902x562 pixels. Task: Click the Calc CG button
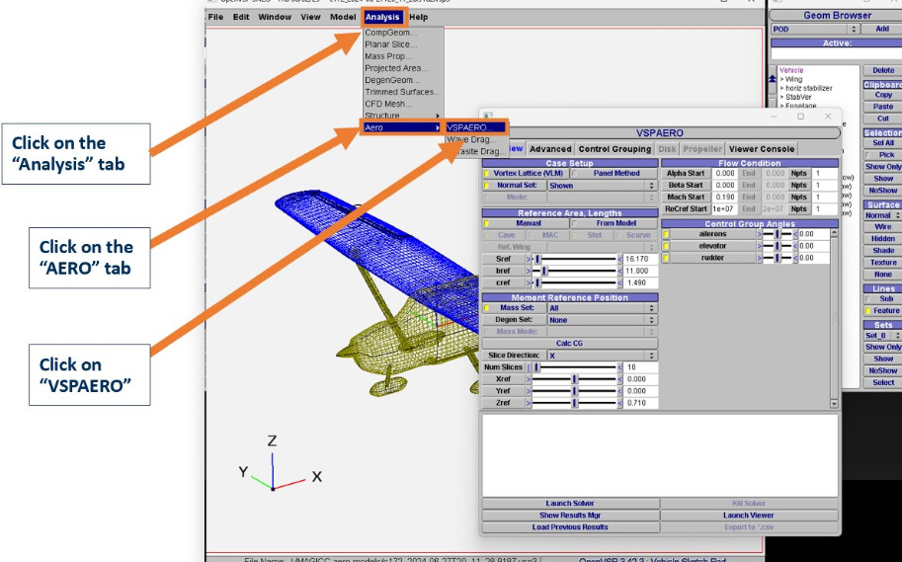click(x=569, y=344)
